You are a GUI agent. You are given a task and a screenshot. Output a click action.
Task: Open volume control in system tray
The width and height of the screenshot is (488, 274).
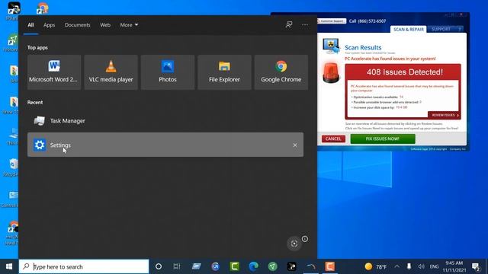(421, 266)
